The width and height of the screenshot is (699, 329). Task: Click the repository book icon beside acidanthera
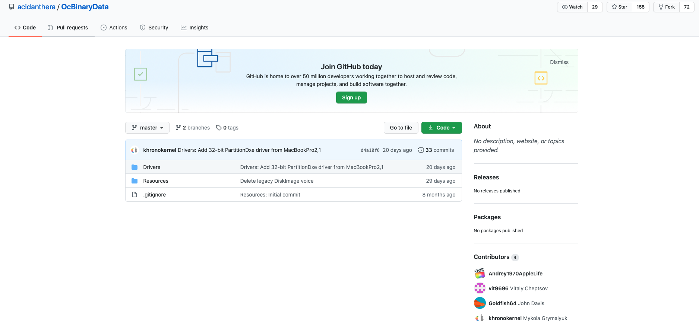pos(12,7)
